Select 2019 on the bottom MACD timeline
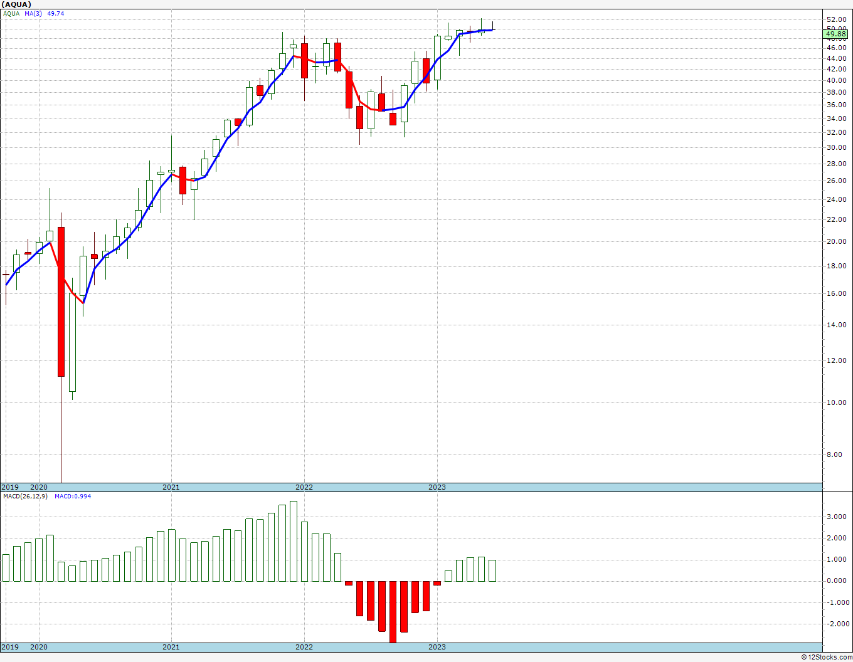853x662 pixels. pyautogui.click(x=9, y=647)
